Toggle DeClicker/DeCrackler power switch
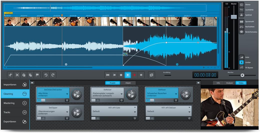Image resolution: width=260 pixels, height=133 pixels. coord(41,100)
